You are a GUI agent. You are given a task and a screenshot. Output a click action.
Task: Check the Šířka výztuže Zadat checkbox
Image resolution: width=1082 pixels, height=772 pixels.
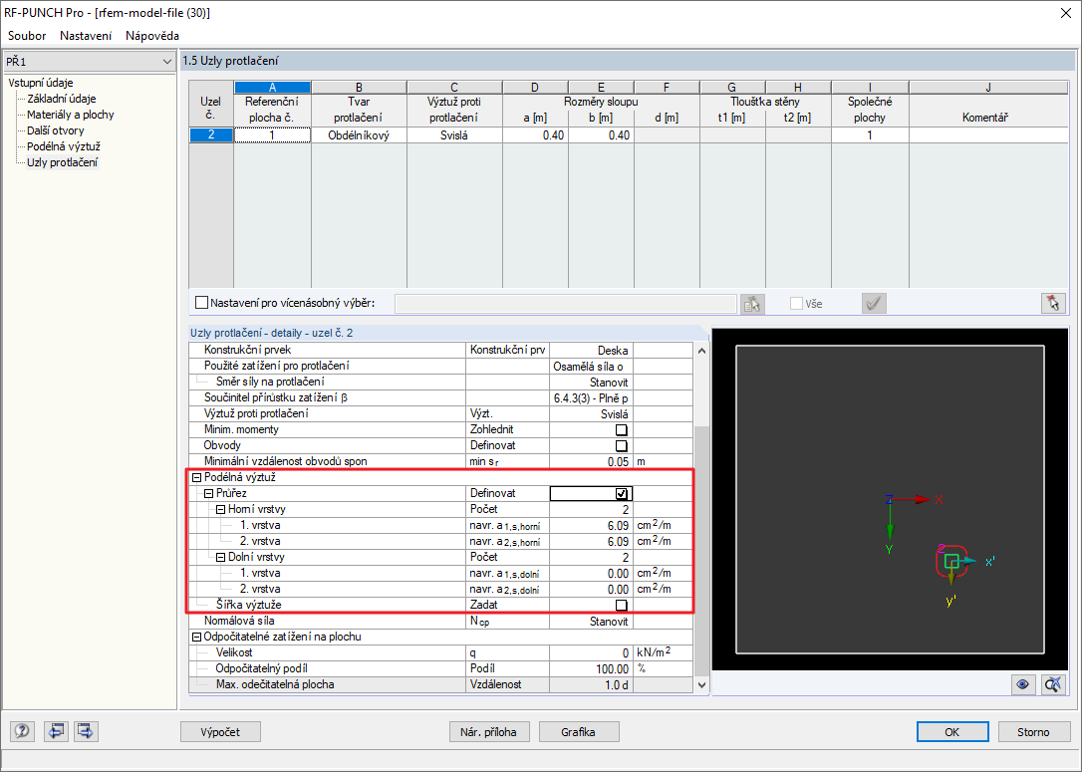pos(621,605)
